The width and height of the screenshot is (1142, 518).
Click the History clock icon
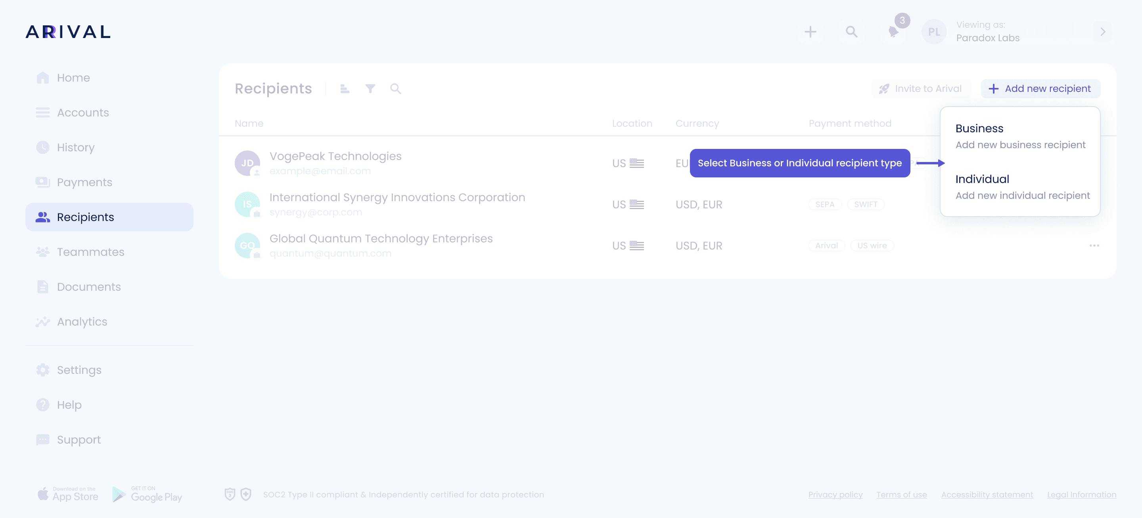point(42,147)
